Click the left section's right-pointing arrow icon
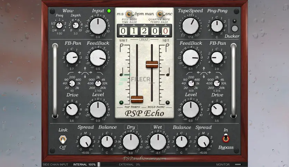 pyautogui.click(x=90, y=72)
